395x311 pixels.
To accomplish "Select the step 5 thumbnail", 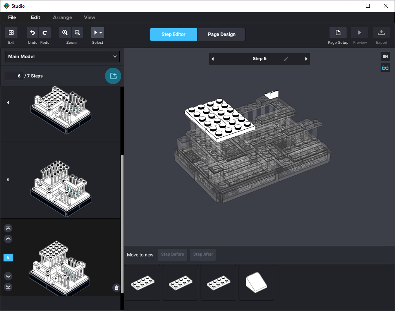I will [x=60, y=188].
